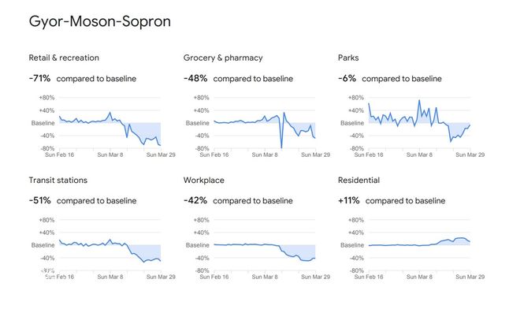Click the Transit stations heading
Screen dimensions: 524x313
pos(58,181)
